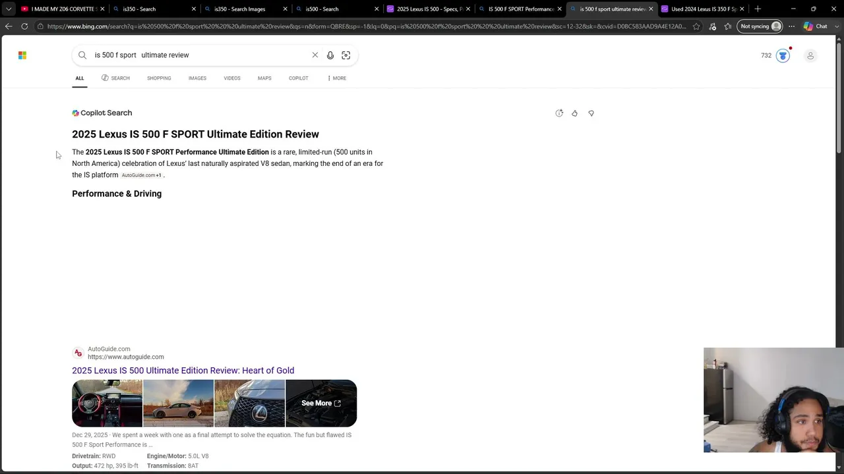The height and width of the screenshot is (474, 844).
Task: Open the red interior steering wheel thumbnail
Action: [x=107, y=404]
